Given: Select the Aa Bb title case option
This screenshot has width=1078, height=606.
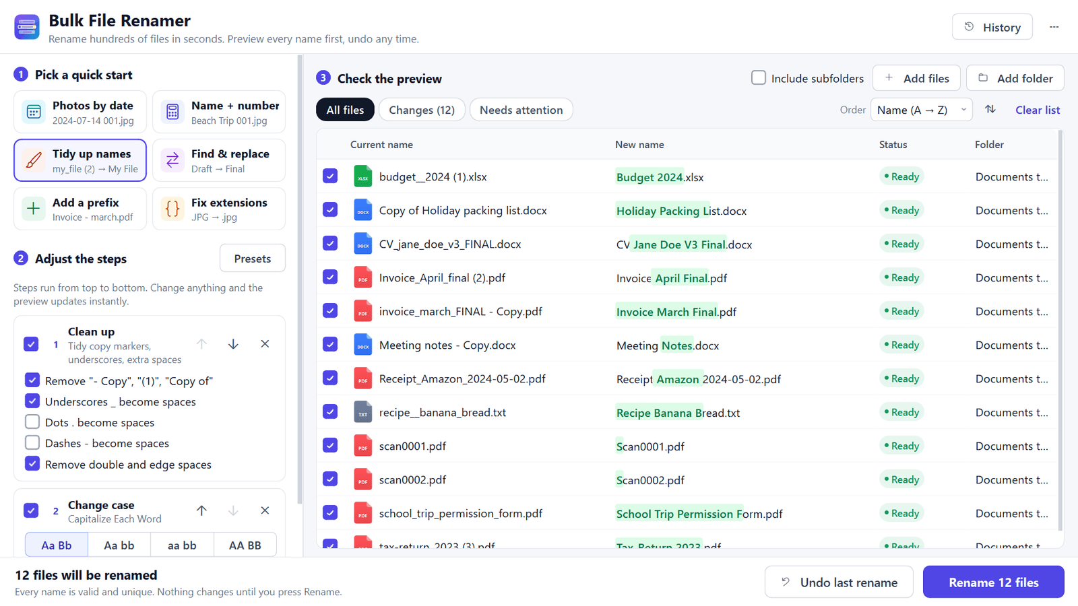Looking at the screenshot, I should pos(57,545).
